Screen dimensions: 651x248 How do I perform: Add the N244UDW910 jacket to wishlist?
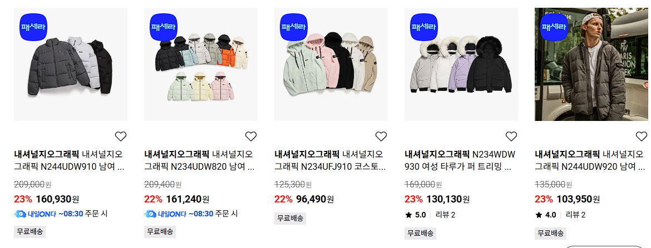point(120,136)
